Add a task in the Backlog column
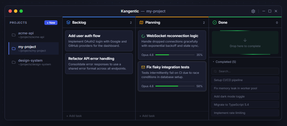 [x=74, y=116]
